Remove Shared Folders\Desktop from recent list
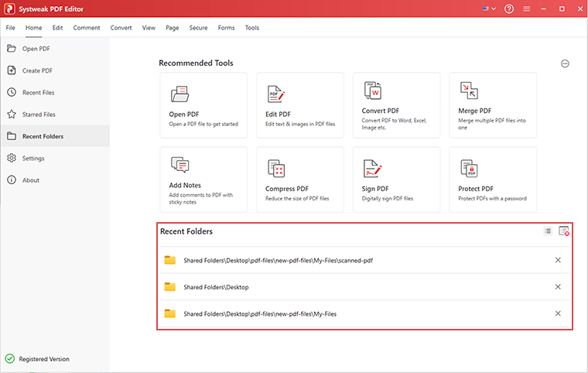Viewport: 588px width, 373px height. [x=558, y=286]
